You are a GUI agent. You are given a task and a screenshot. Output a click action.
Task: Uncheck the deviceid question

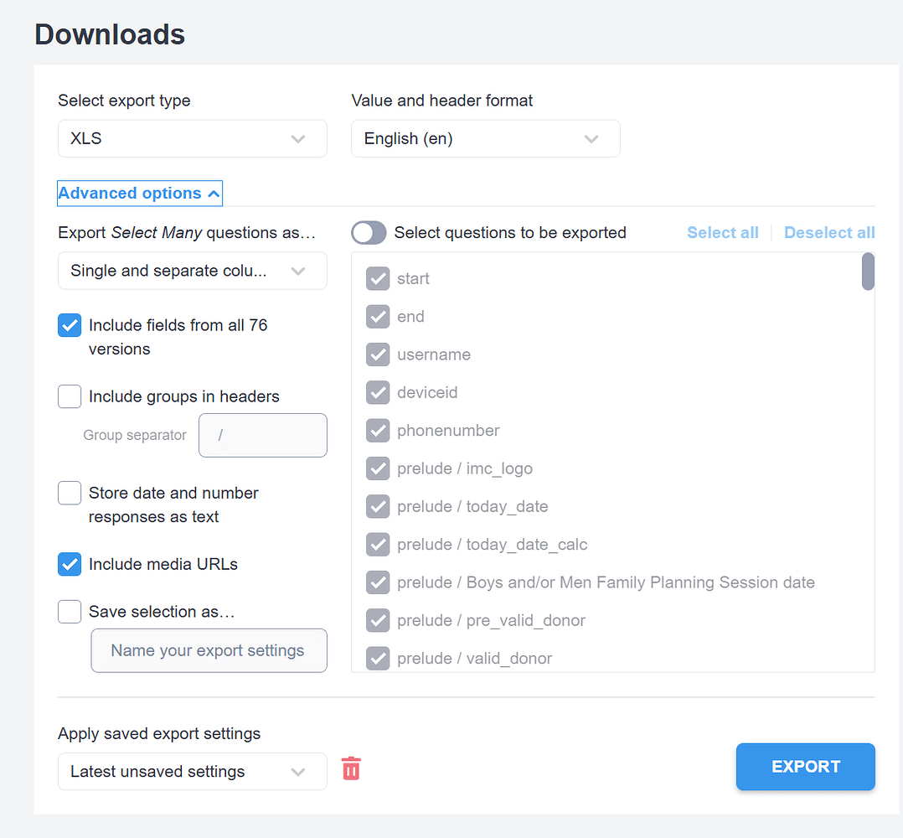click(x=377, y=392)
